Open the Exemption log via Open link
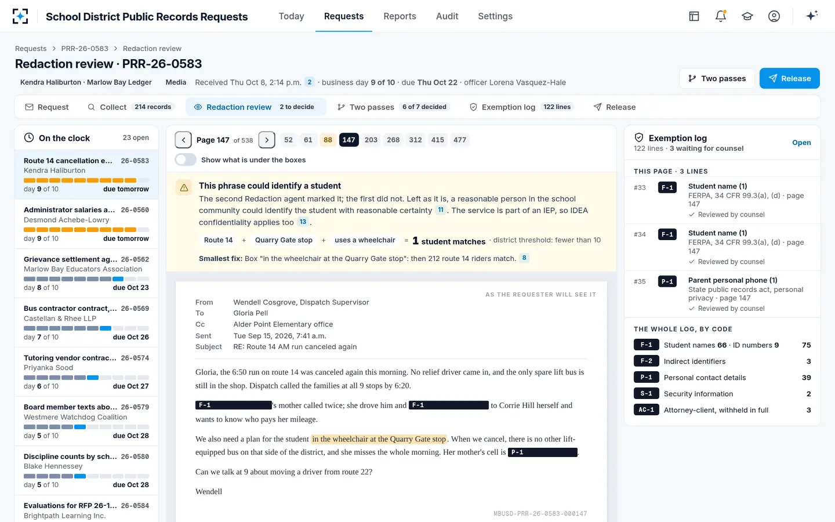This screenshot has height=522, width=835. click(x=801, y=143)
